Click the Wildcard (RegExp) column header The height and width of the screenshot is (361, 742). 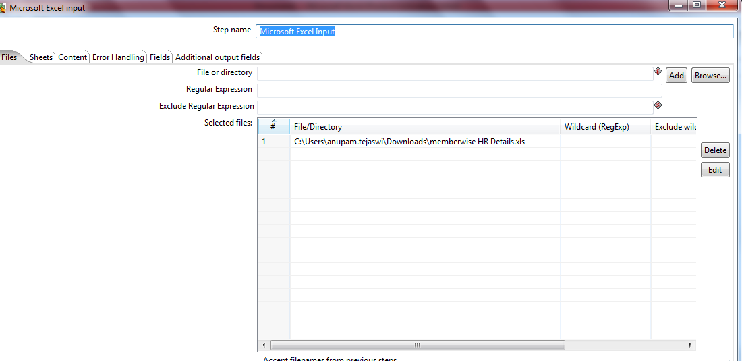[606, 127]
